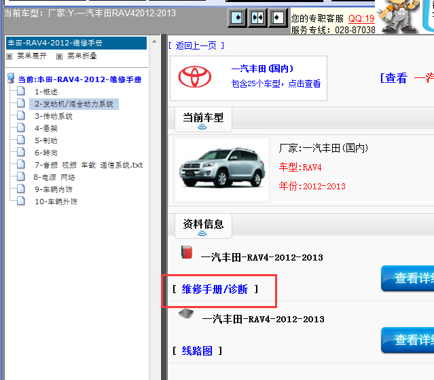Select 1-概述 in the tree
This screenshot has height=380, width=434.
click(46, 92)
